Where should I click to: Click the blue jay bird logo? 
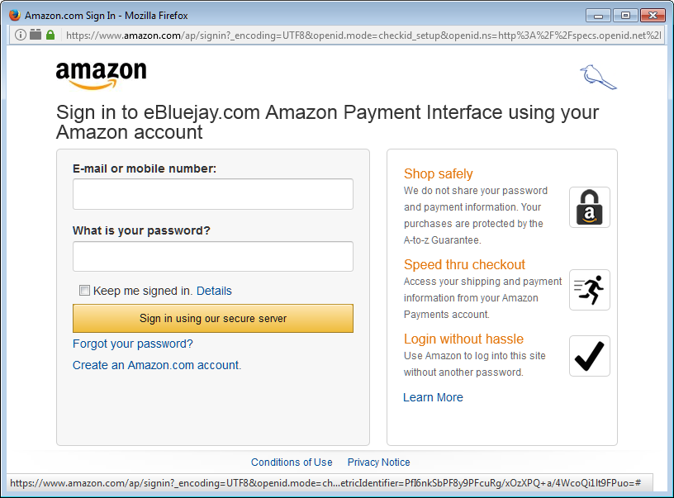598,77
